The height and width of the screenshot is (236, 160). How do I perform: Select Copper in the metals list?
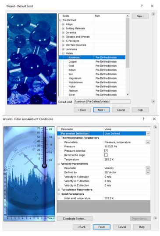point(73,62)
